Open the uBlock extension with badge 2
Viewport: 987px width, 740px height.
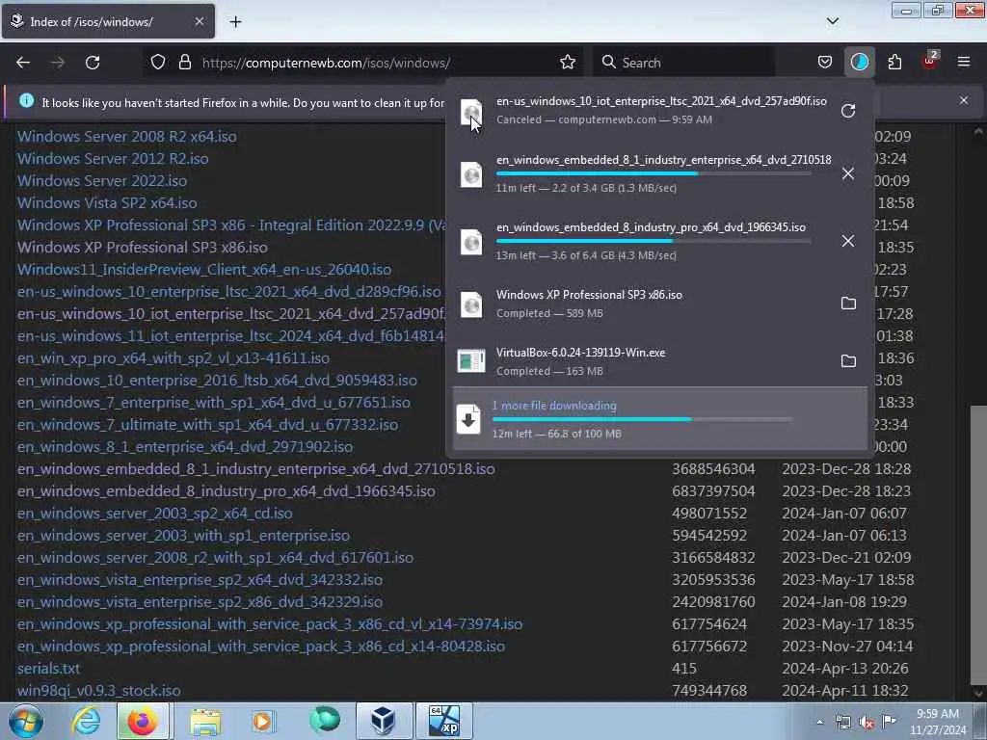pos(930,61)
